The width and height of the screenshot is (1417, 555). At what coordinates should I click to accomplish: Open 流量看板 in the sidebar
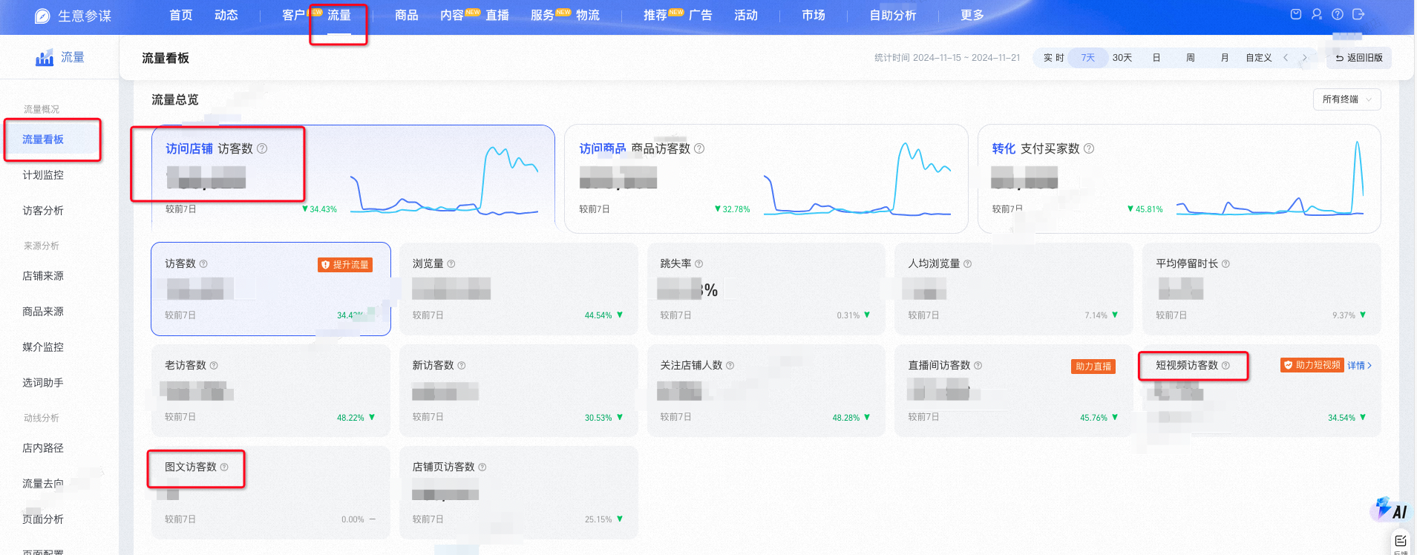click(43, 139)
